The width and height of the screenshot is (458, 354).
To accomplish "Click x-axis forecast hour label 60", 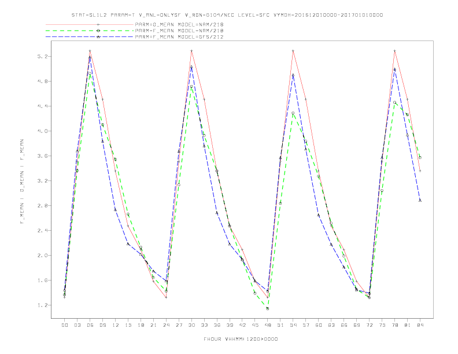I will [x=319, y=325].
